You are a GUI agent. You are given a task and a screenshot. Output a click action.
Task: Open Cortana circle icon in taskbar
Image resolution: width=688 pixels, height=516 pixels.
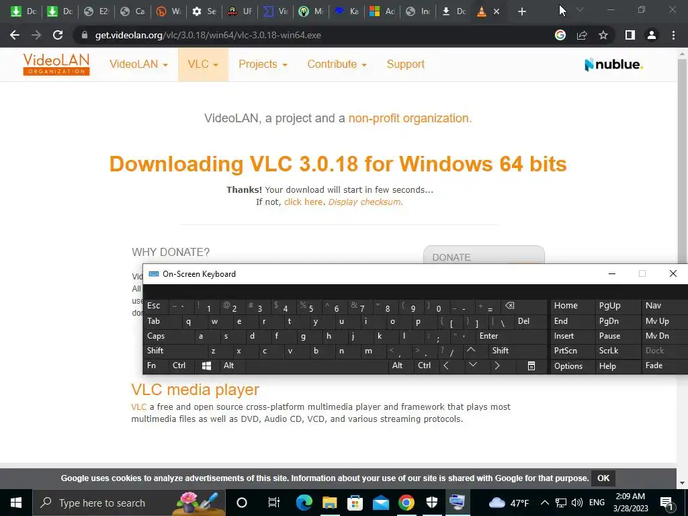point(242,503)
